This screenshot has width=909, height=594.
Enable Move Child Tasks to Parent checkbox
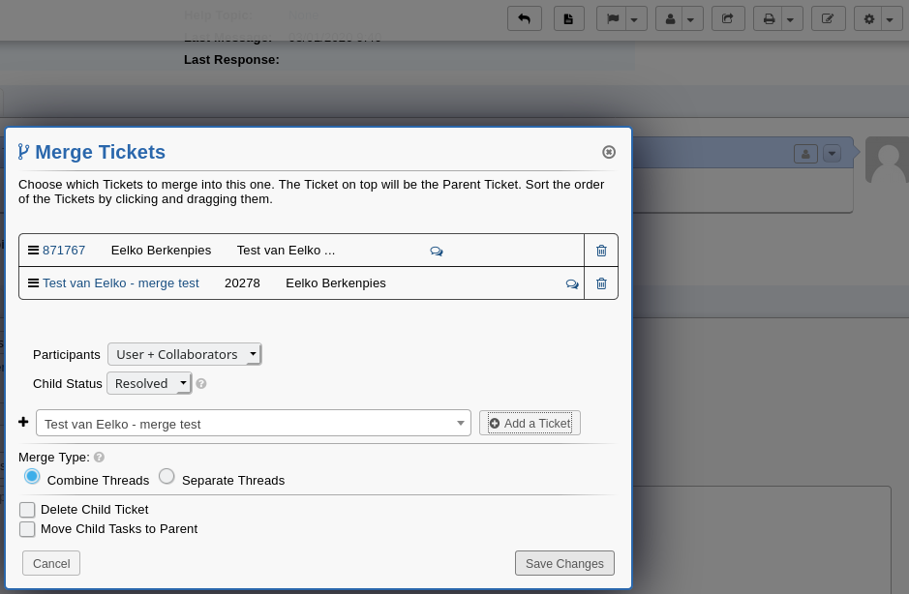(x=27, y=529)
